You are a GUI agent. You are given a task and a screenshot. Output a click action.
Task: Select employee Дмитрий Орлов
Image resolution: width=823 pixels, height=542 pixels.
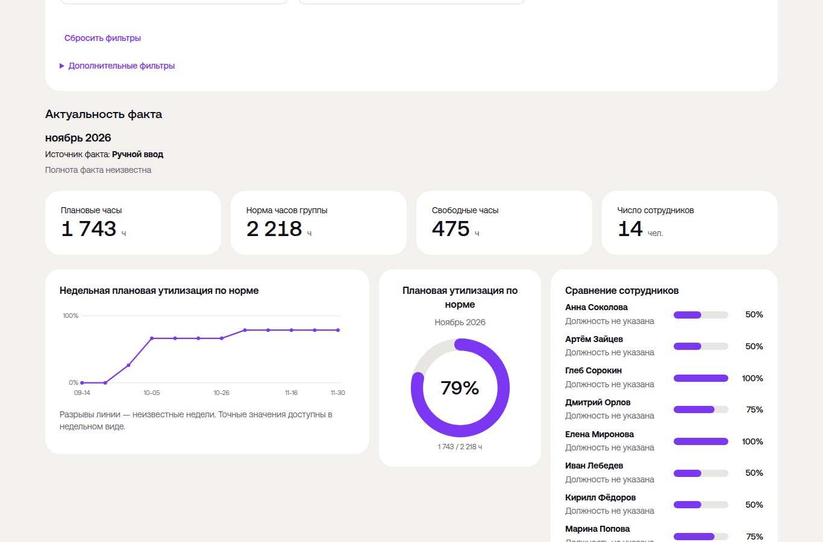[598, 402]
